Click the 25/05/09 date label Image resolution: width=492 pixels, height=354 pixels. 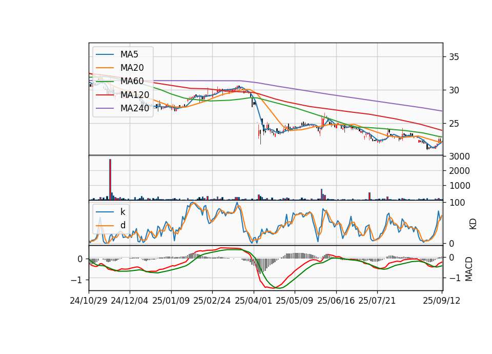(x=295, y=301)
